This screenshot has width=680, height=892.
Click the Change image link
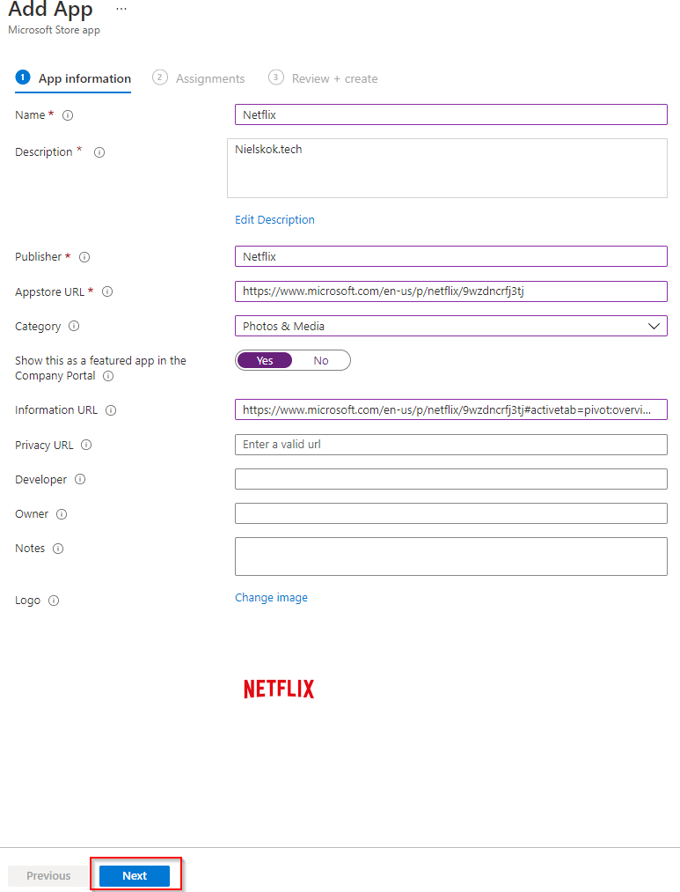click(x=272, y=597)
